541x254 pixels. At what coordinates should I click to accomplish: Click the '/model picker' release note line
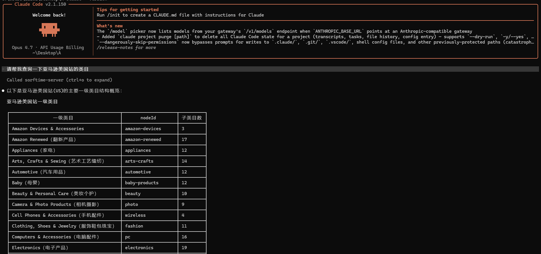click(x=284, y=32)
